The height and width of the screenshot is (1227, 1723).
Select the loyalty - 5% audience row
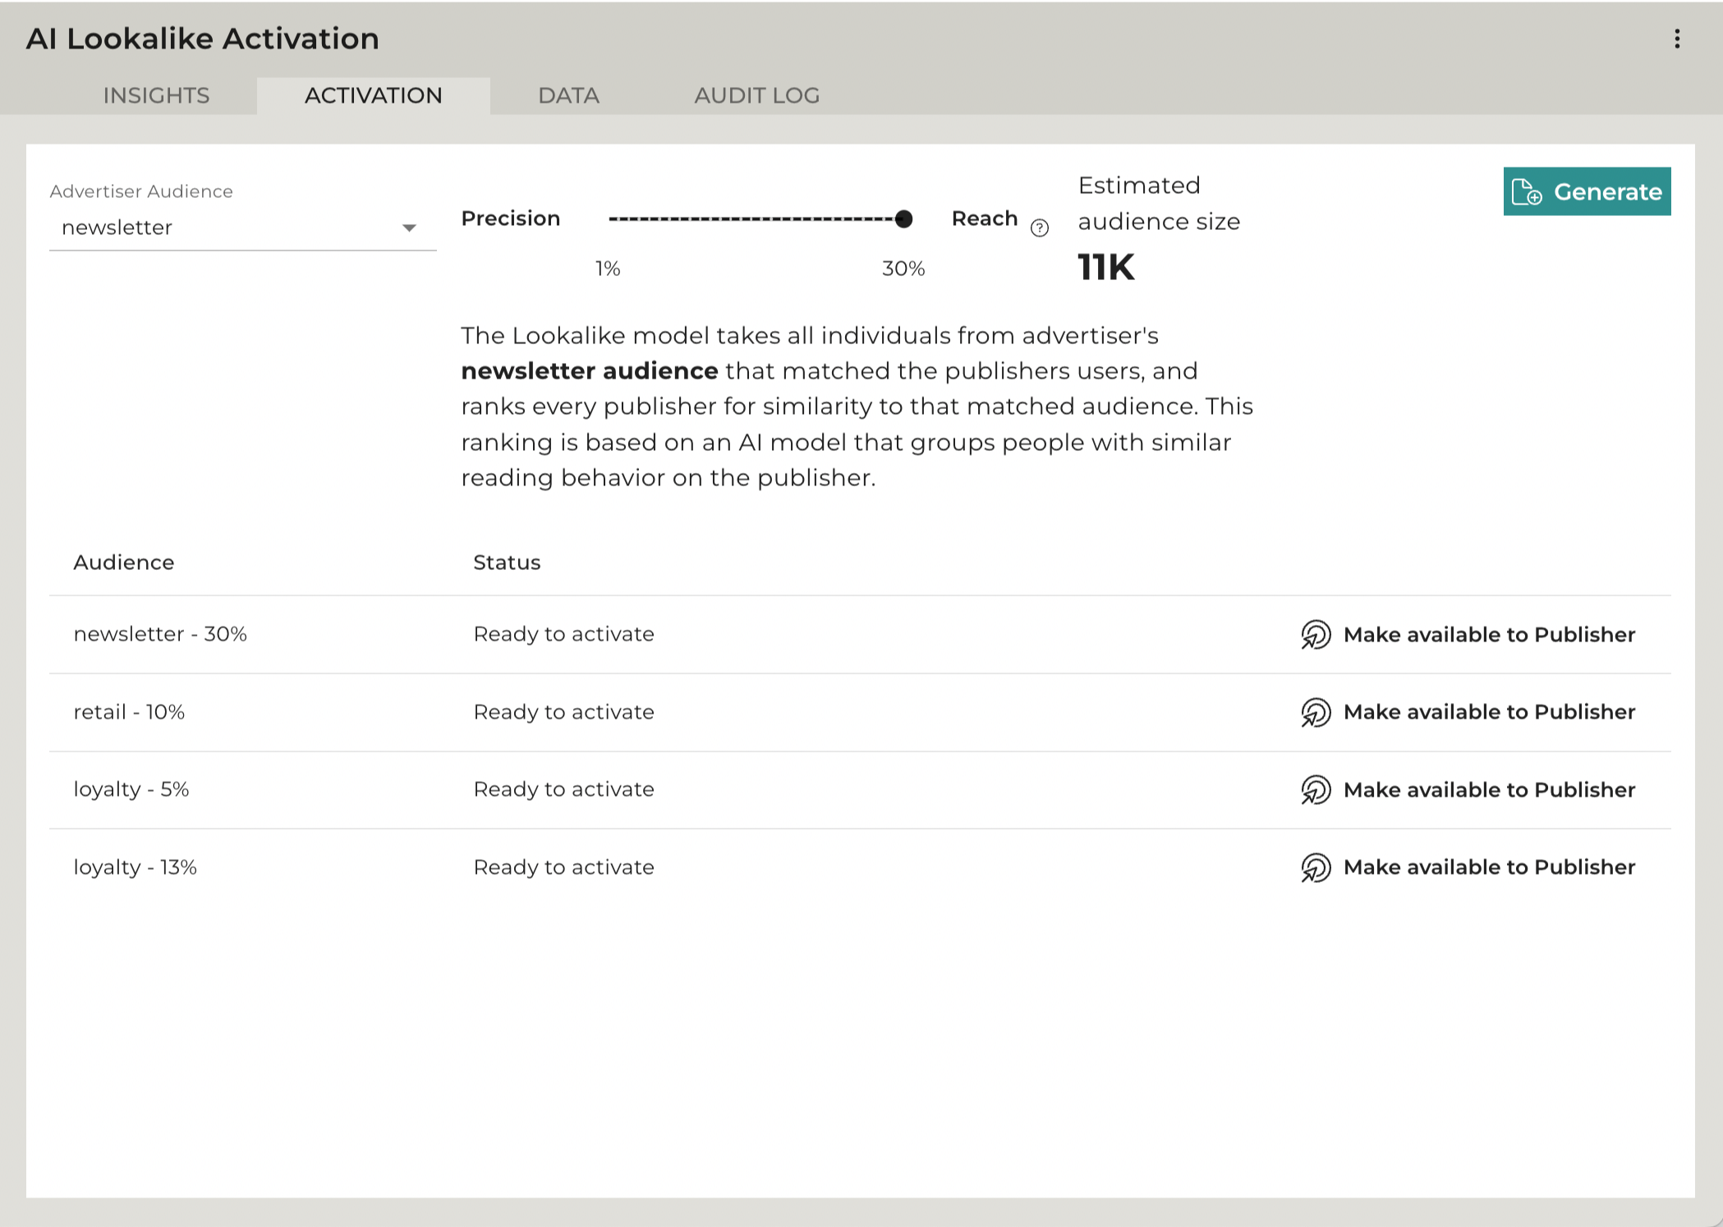point(860,789)
